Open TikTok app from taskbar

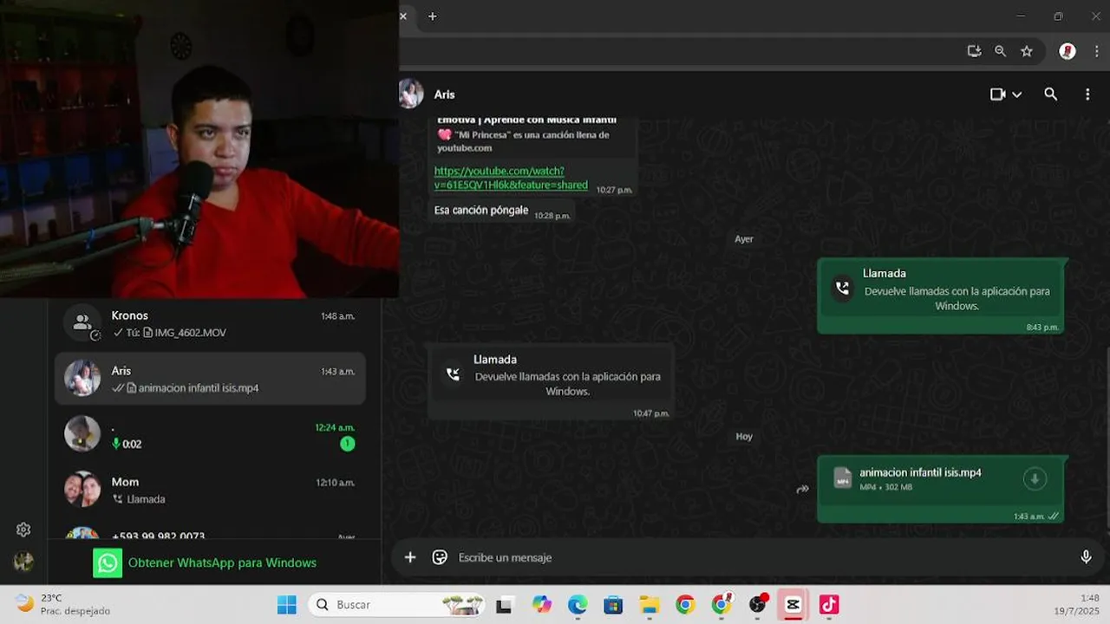tap(829, 604)
